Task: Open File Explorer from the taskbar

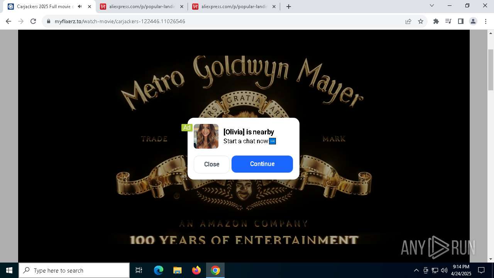Action: 178,270
